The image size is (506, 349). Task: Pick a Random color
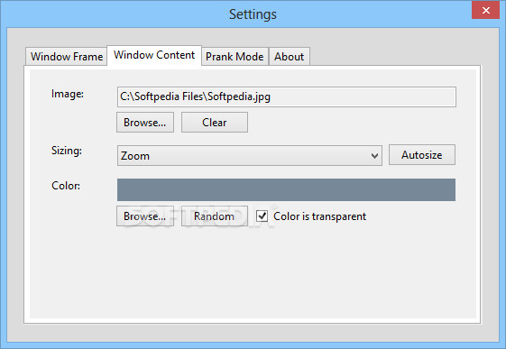215,216
